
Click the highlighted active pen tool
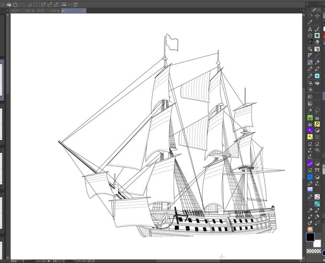tap(310, 62)
